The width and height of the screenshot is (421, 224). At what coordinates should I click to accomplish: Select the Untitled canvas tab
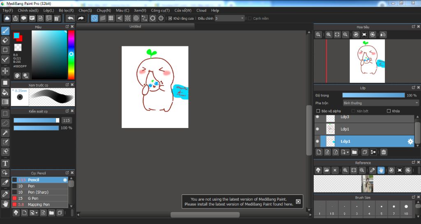coord(135,27)
